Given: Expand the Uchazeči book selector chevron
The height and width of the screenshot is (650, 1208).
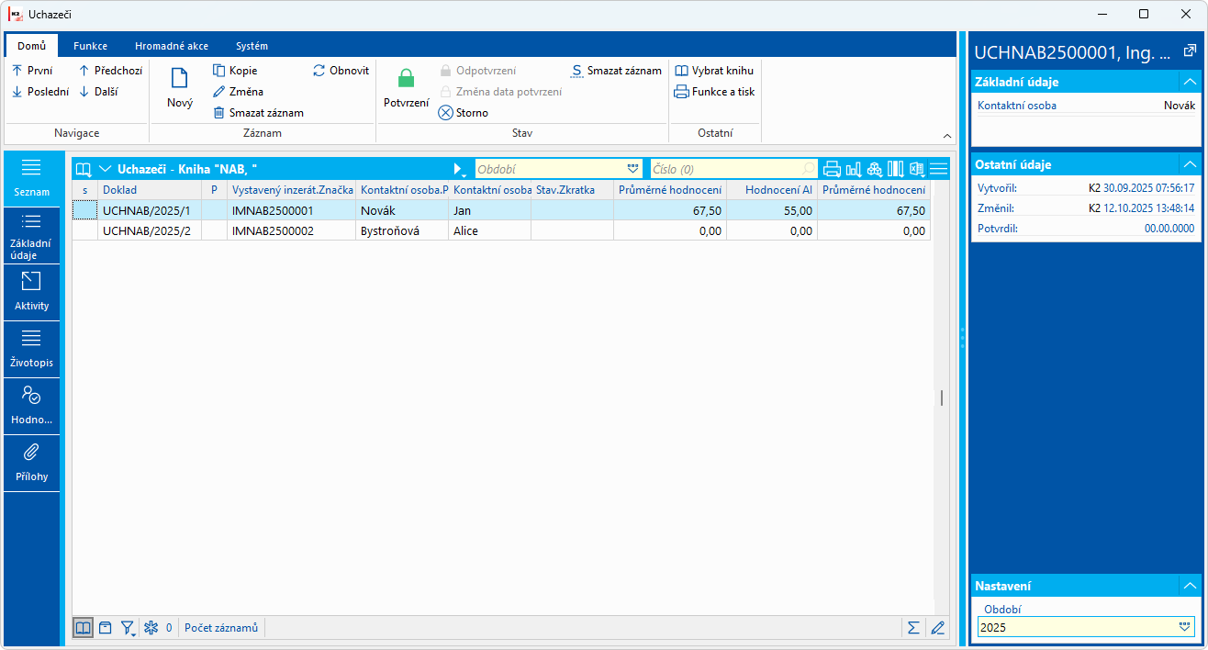Looking at the screenshot, I should [105, 169].
